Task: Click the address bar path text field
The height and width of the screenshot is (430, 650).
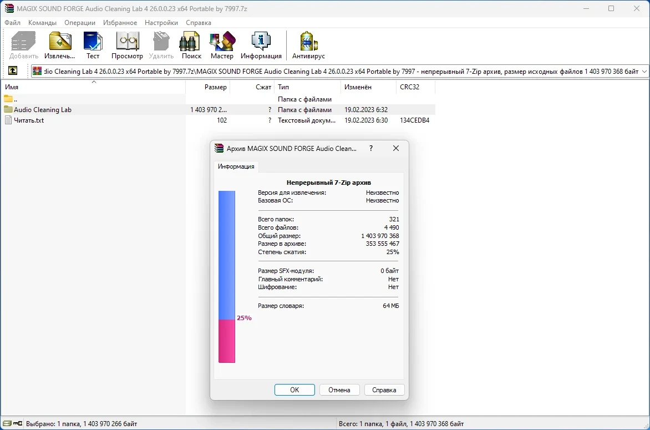Action: (341, 72)
